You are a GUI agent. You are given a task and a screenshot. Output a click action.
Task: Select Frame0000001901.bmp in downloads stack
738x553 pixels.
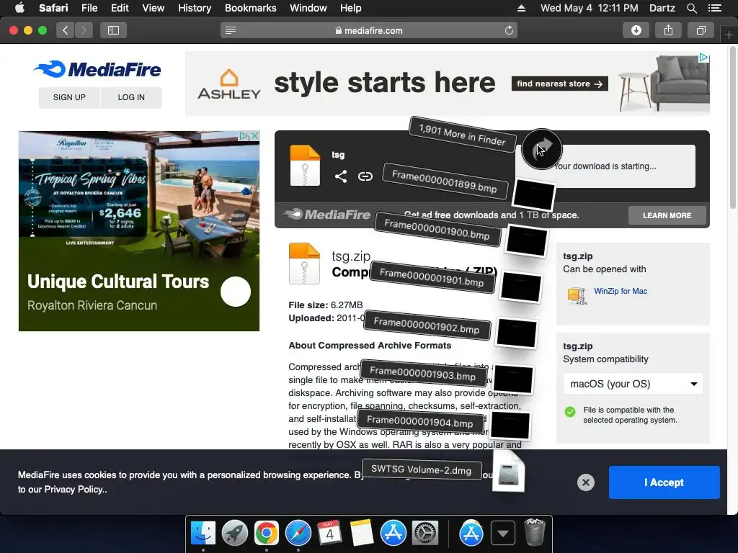pos(432,277)
